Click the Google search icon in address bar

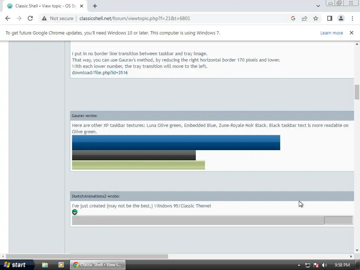pyautogui.click(x=293, y=18)
